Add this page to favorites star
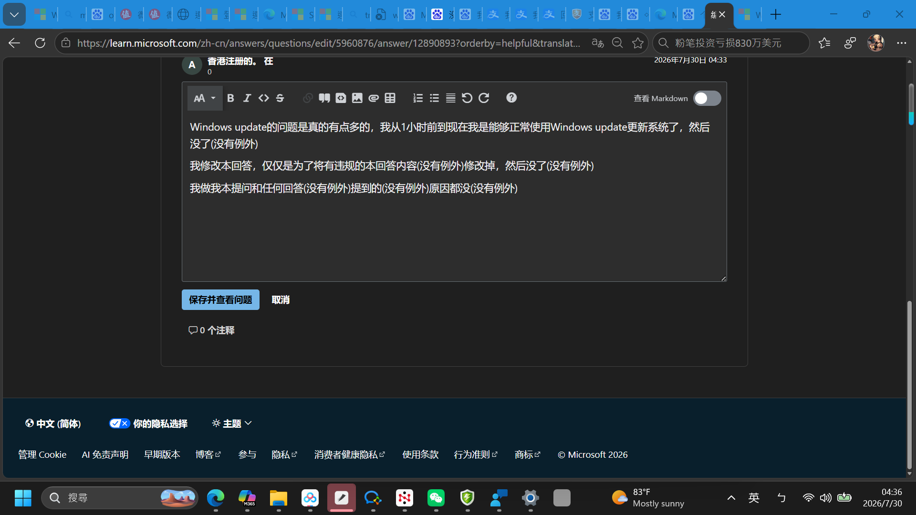This screenshot has height=515, width=916. pos(638,43)
